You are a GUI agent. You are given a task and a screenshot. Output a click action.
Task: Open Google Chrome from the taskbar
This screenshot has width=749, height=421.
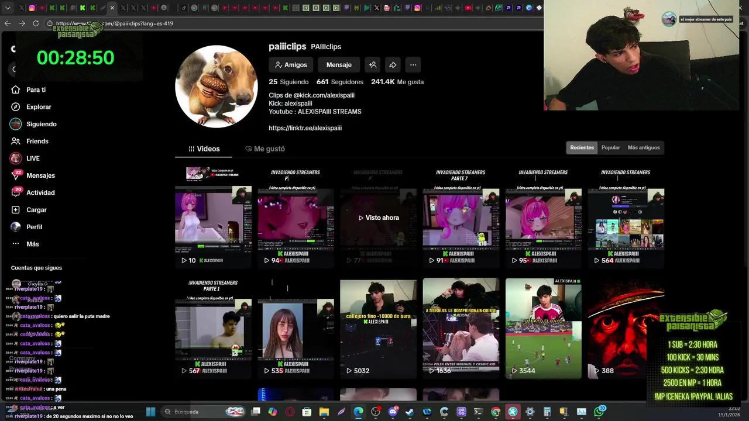pyautogui.click(x=496, y=412)
